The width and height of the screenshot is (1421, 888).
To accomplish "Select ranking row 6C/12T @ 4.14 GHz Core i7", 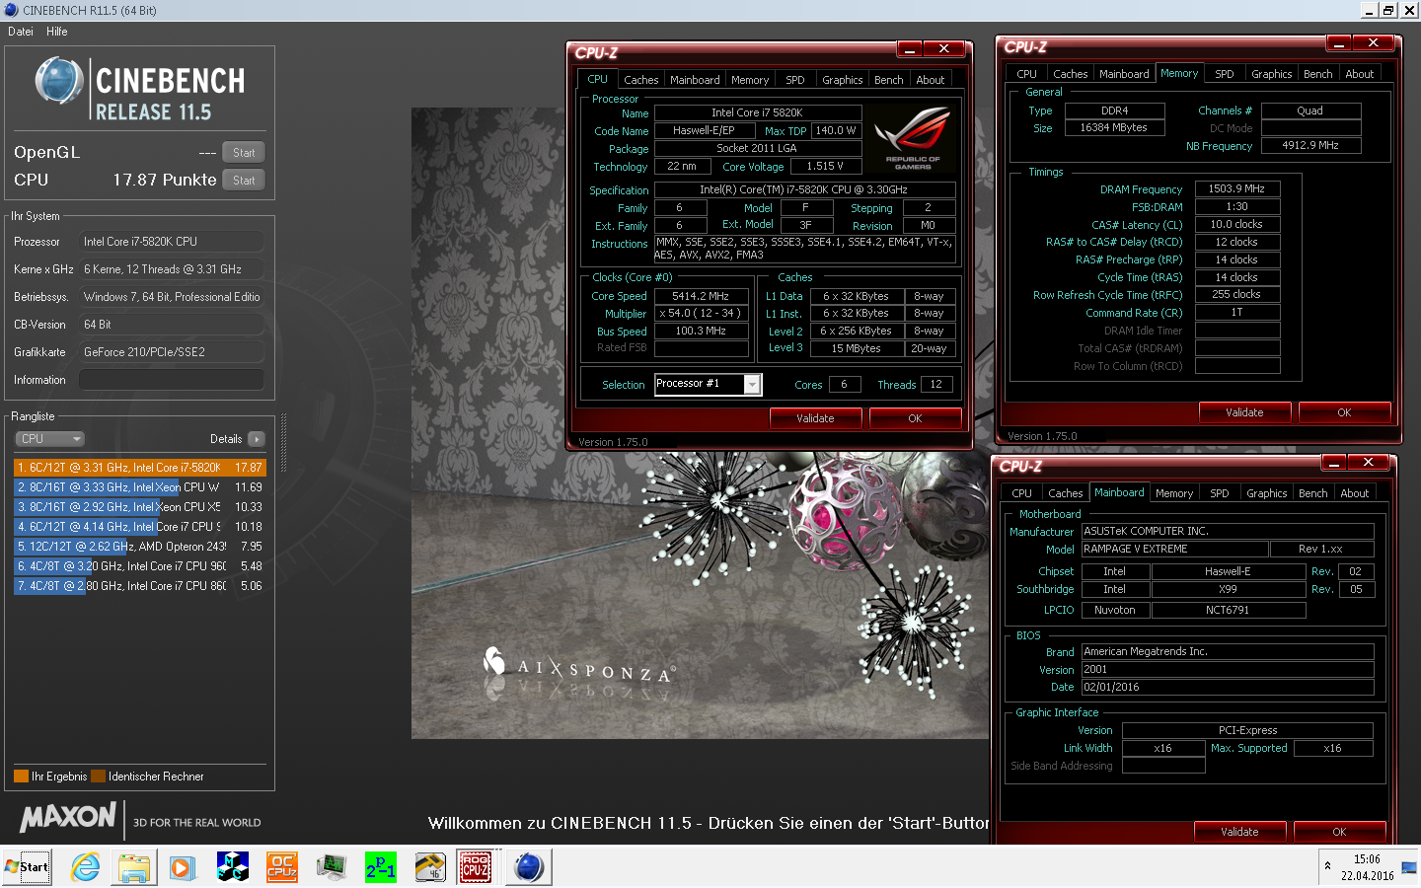I will click(139, 527).
